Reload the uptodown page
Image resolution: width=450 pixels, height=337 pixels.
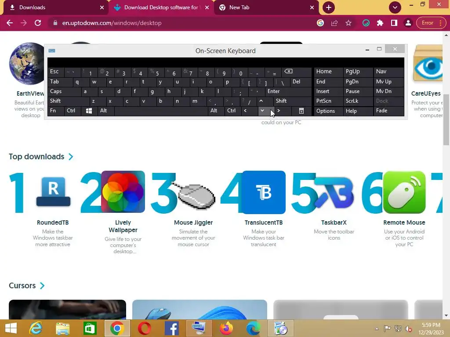tap(38, 23)
